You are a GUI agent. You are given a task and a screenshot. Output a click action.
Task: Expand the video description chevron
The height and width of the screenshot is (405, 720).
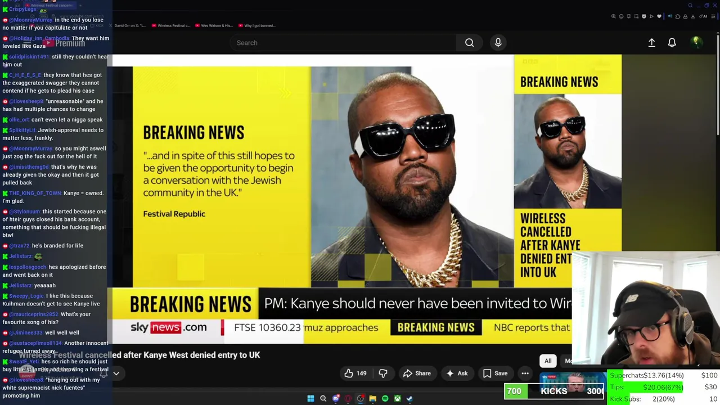point(116,373)
